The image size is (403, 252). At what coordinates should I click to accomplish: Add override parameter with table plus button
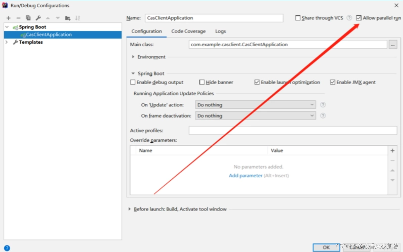(x=392, y=151)
